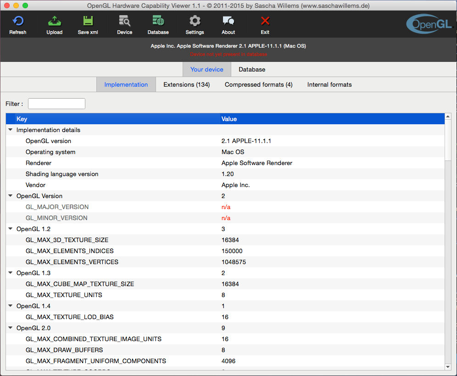457x376 pixels.
Task: Open the About dialog icon
Action: (228, 24)
